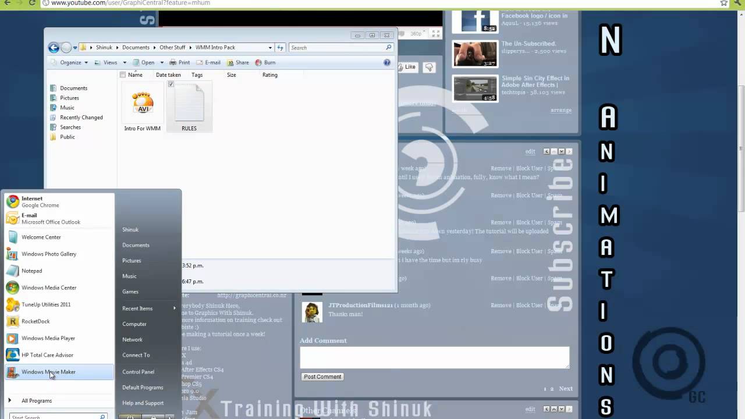Screen dimensions: 745x419
Task: Click Explorer Search input field
Action: [x=341, y=48]
